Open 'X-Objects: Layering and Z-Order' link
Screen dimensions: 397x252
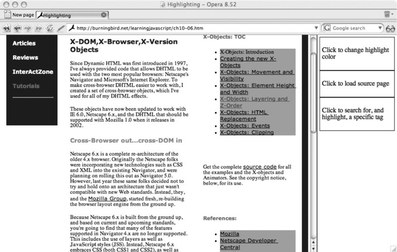(254, 102)
